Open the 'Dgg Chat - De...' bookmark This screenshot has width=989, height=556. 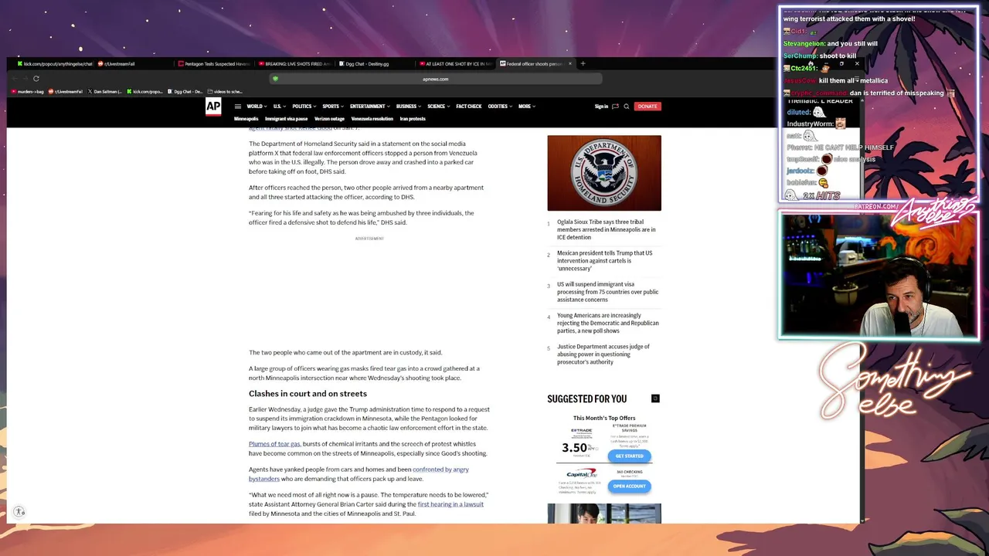pyautogui.click(x=185, y=91)
